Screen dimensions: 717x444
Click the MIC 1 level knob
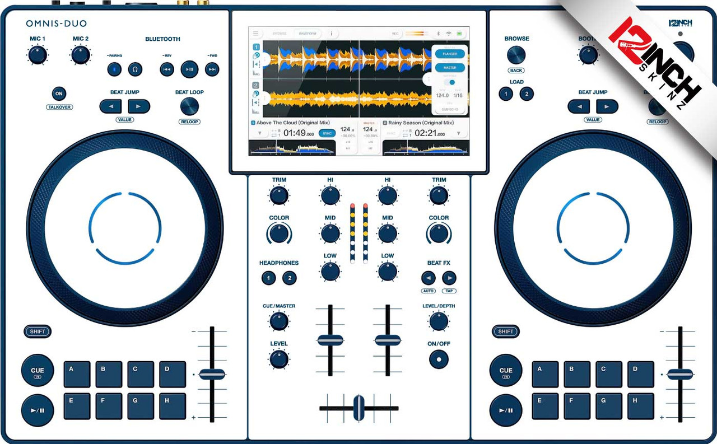(x=37, y=55)
